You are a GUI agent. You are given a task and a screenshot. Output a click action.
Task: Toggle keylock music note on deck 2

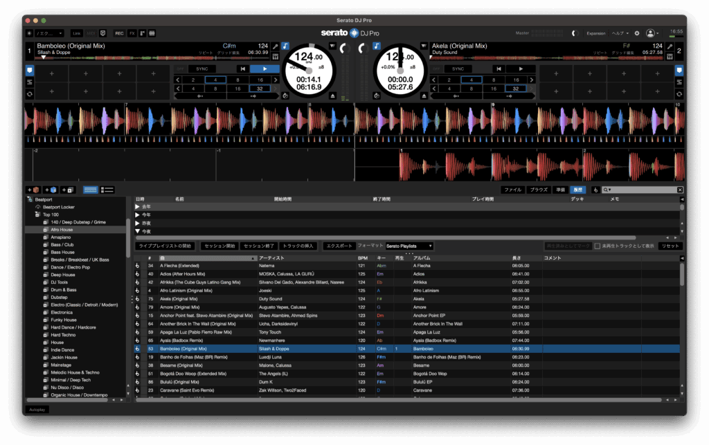(x=377, y=46)
